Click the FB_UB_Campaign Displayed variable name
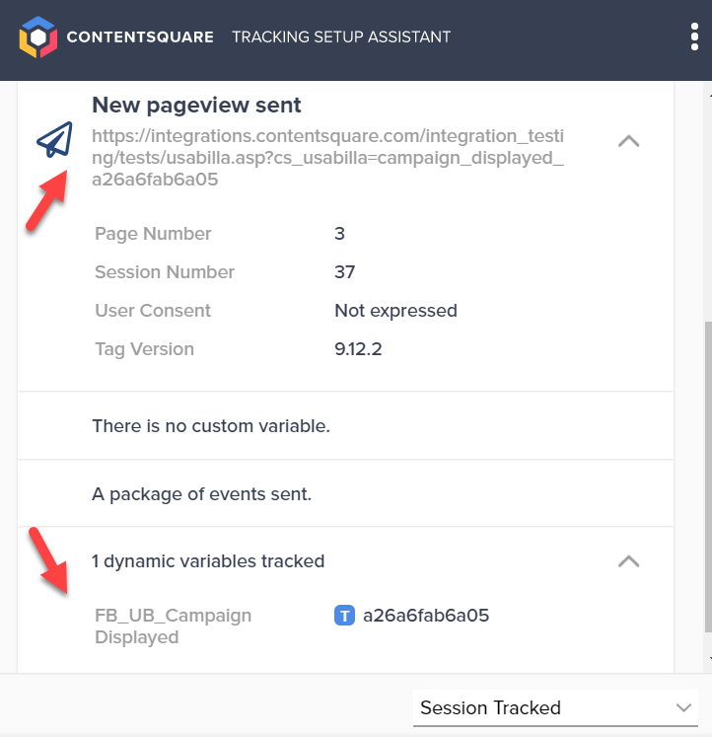The height and width of the screenshot is (737, 712). click(x=173, y=626)
